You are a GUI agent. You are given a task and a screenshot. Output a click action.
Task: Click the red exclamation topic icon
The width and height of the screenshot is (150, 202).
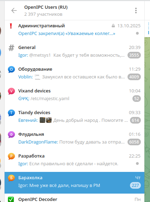click(x=11, y=26)
